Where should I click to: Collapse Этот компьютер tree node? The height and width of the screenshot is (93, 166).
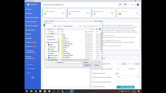click(x=46, y=42)
